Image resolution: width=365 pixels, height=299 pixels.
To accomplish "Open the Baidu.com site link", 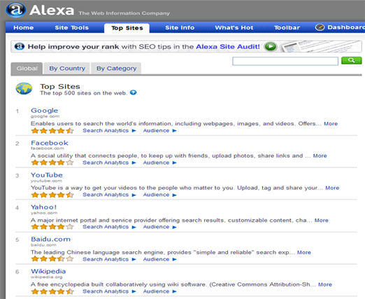I will tap(50, 239).
